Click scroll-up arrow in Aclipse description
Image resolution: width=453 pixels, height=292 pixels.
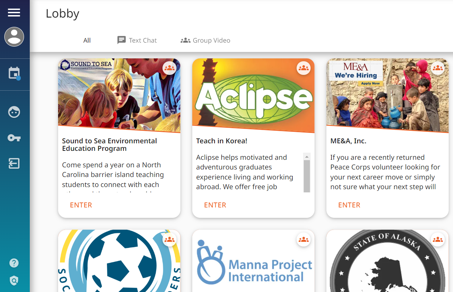(x=307, y=157)
